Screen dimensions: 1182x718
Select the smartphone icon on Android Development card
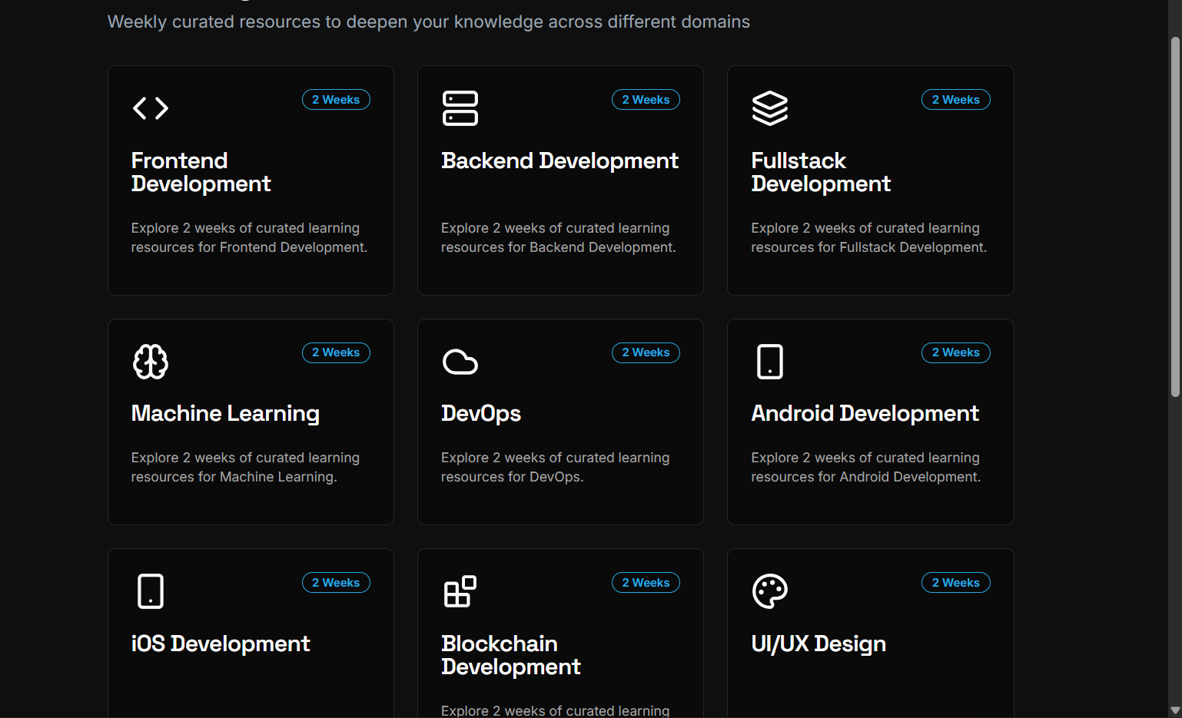pyautogui.click(x=770, y=361)
